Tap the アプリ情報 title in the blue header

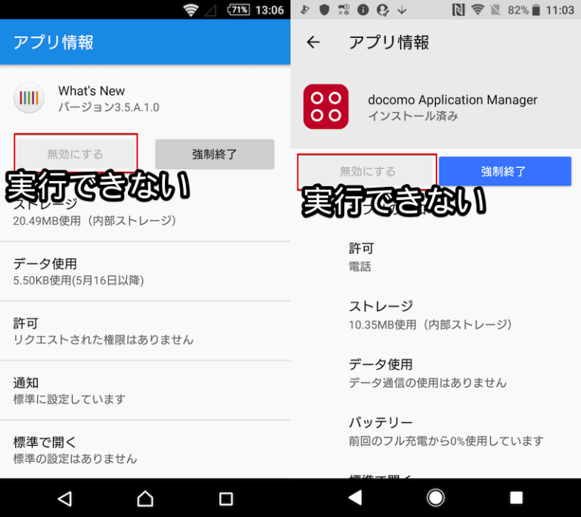(x=54, y=42)
